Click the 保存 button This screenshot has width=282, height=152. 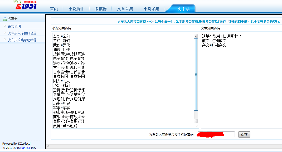[x=244, y=134]
